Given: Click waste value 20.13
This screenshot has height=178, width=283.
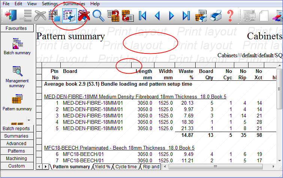Looking at the screenshot, I should 187,103.
